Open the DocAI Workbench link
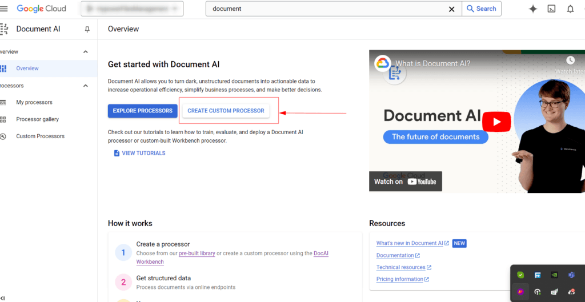The image size is (585, 302). [x=233, y=257]
